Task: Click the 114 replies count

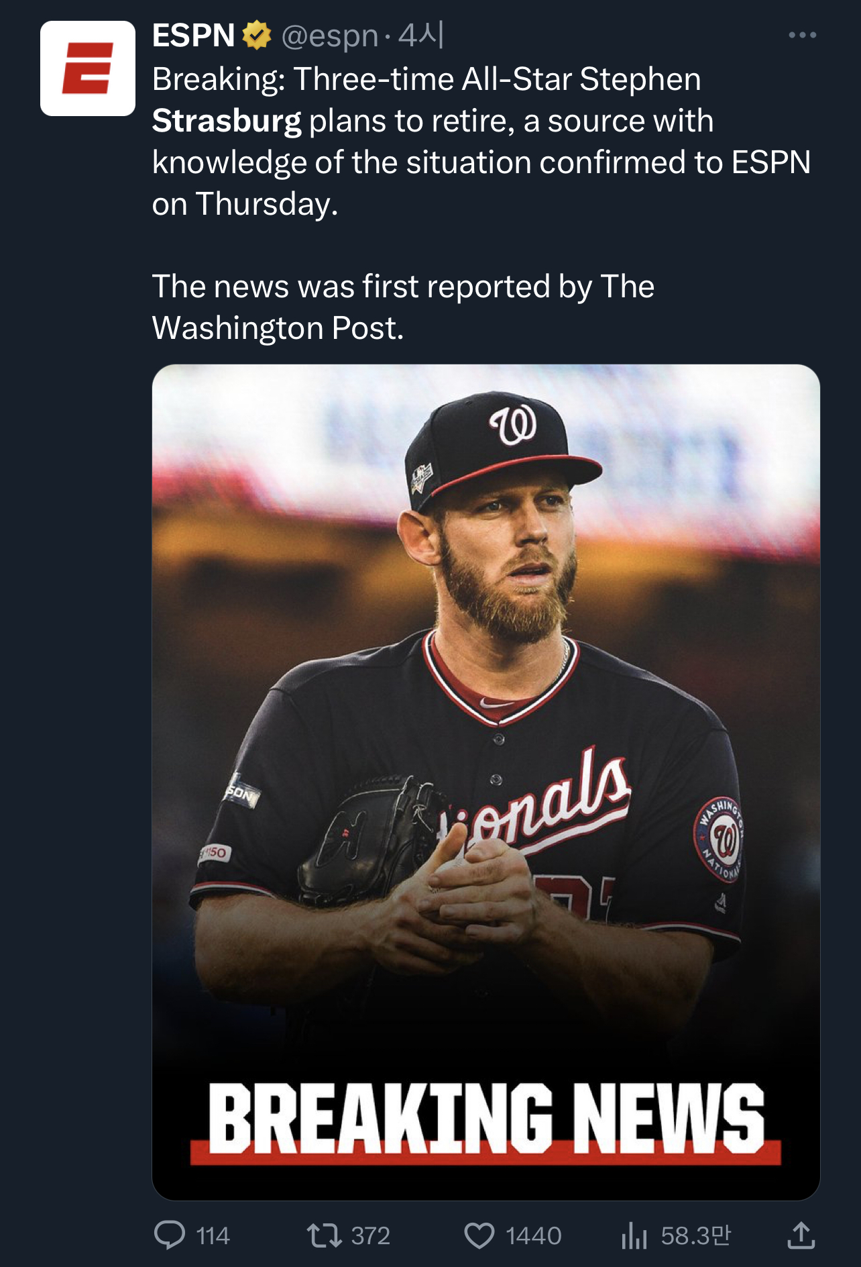Action: pos(213,1235)
